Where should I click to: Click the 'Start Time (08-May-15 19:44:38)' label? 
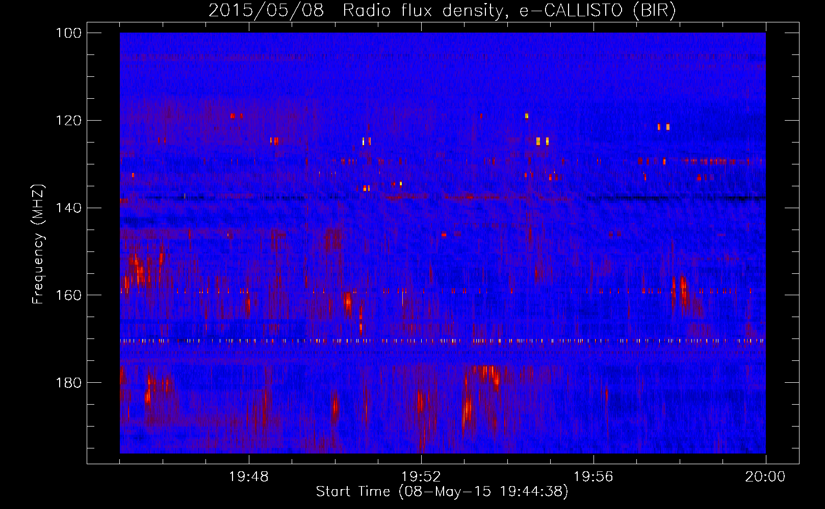tap(442, 492)
